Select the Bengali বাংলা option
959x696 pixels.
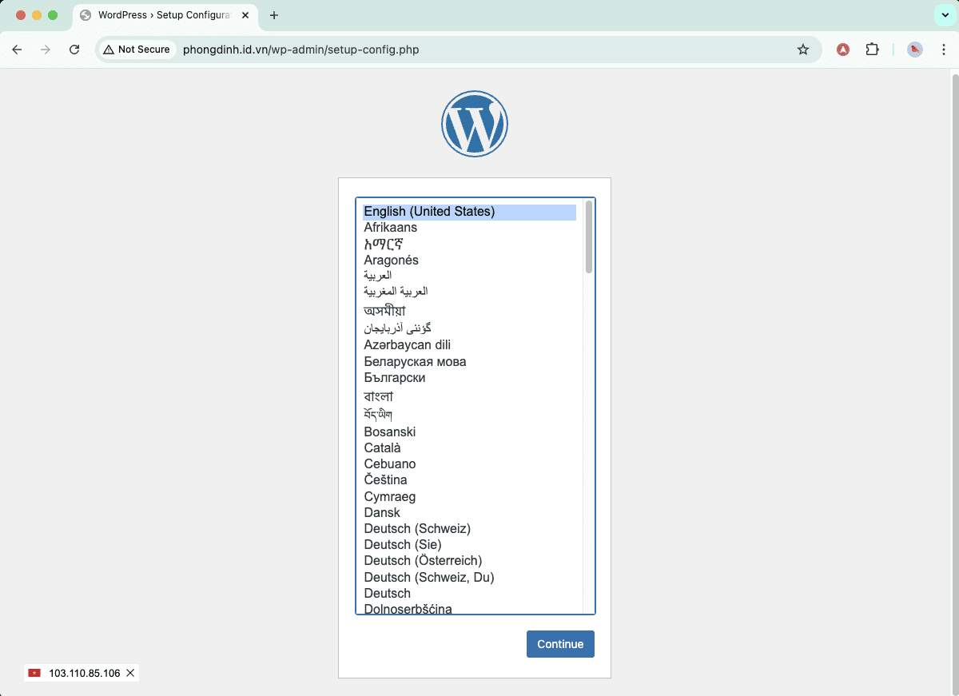click(x=469, y=396)
